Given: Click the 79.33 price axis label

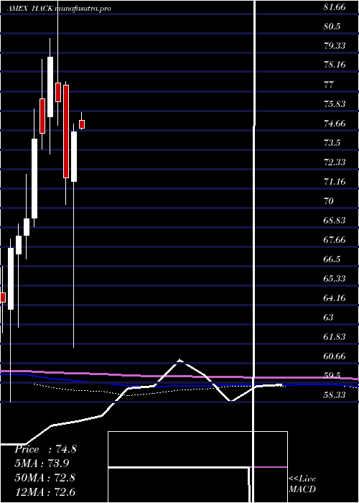Looking at the screenshot, I should (335, 45).
